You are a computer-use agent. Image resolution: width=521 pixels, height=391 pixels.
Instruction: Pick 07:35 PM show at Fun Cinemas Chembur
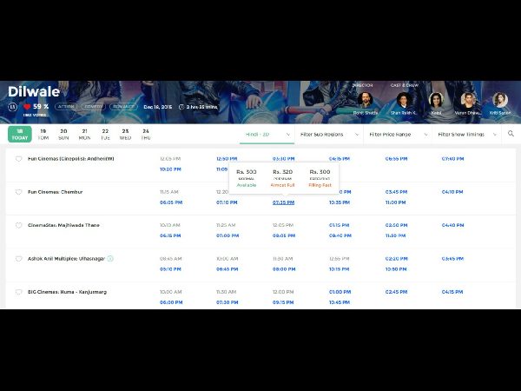[x=283, y=202]
